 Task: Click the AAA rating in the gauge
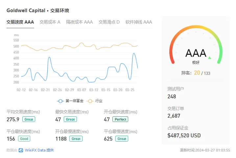pos(196,53)
